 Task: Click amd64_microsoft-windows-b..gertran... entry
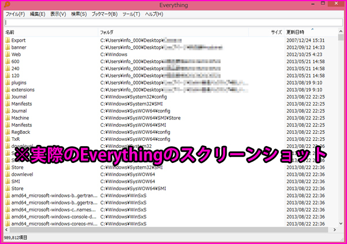click(x=54, y=196)
